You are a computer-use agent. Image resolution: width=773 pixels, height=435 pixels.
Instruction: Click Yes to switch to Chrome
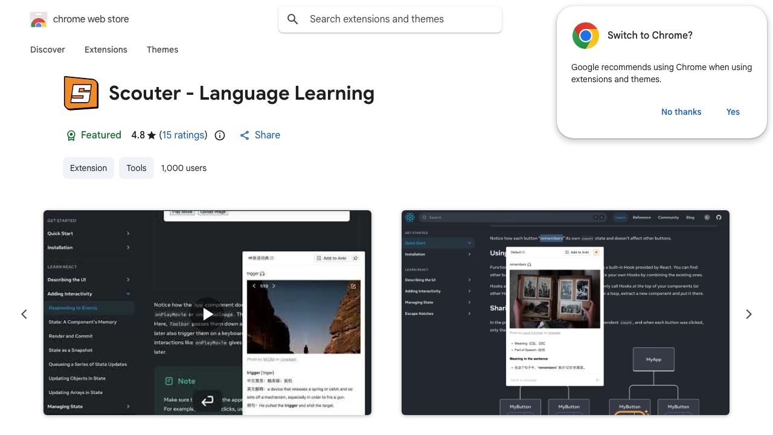[x=733, y=112]
